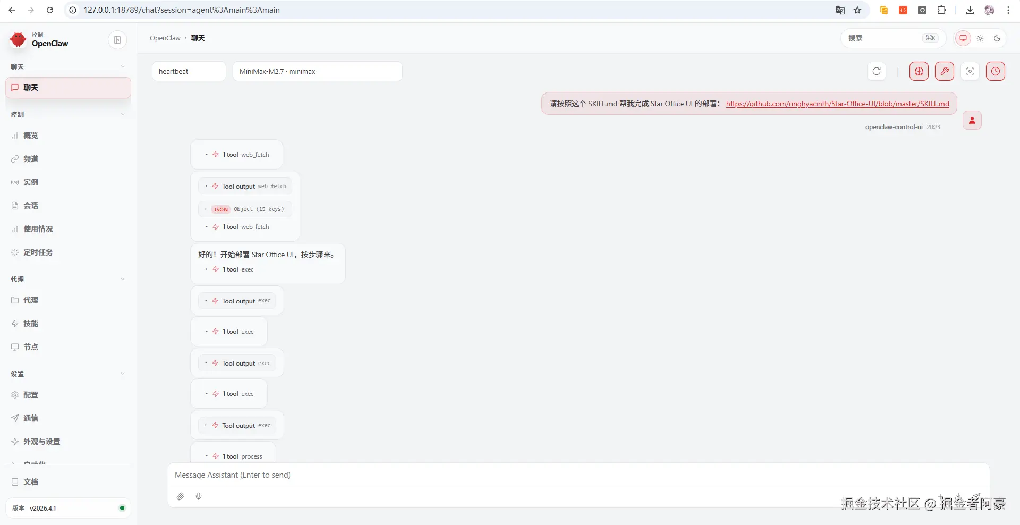
Task: Open the 频道 channels page
Action: (x=68, y=159)
